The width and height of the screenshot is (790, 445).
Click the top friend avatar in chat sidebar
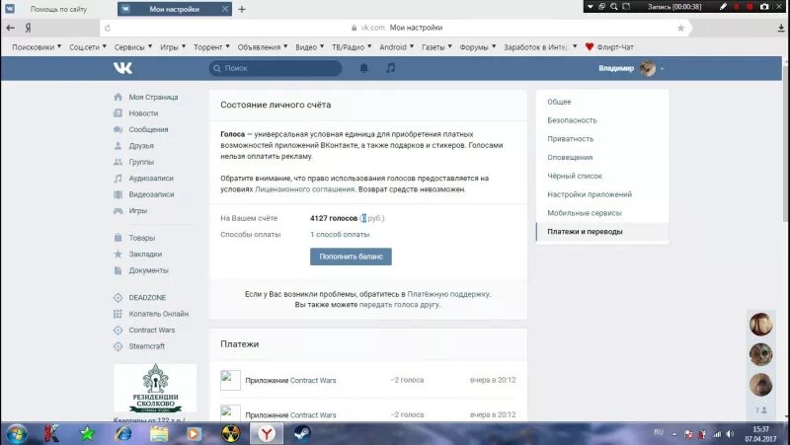[x=760, y=324]
